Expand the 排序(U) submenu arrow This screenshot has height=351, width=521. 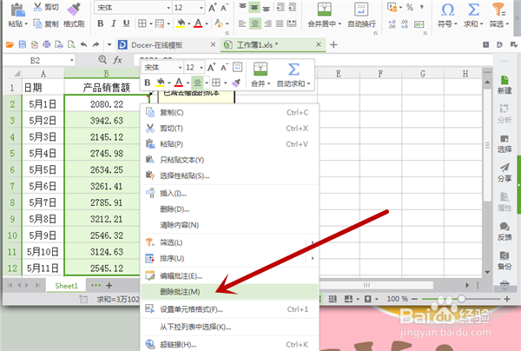[313, 258]
